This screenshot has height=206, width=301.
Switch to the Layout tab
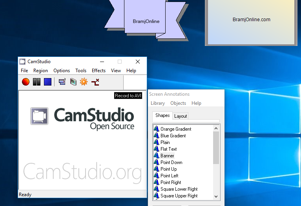[x=181, y=116]
